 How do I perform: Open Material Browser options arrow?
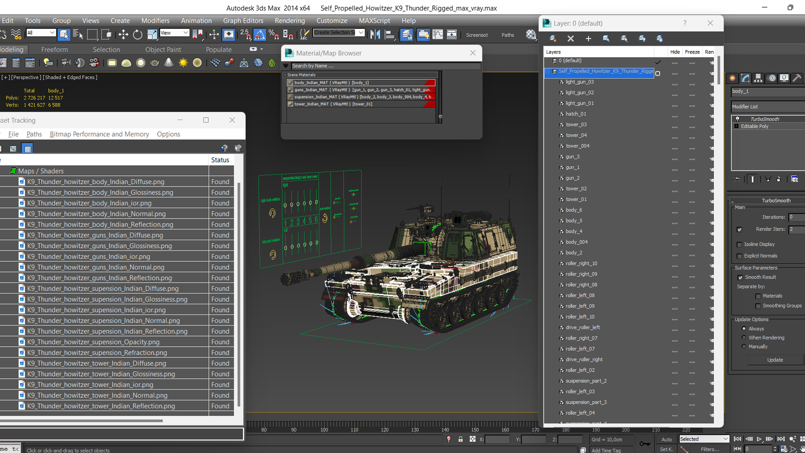point(286,66)
